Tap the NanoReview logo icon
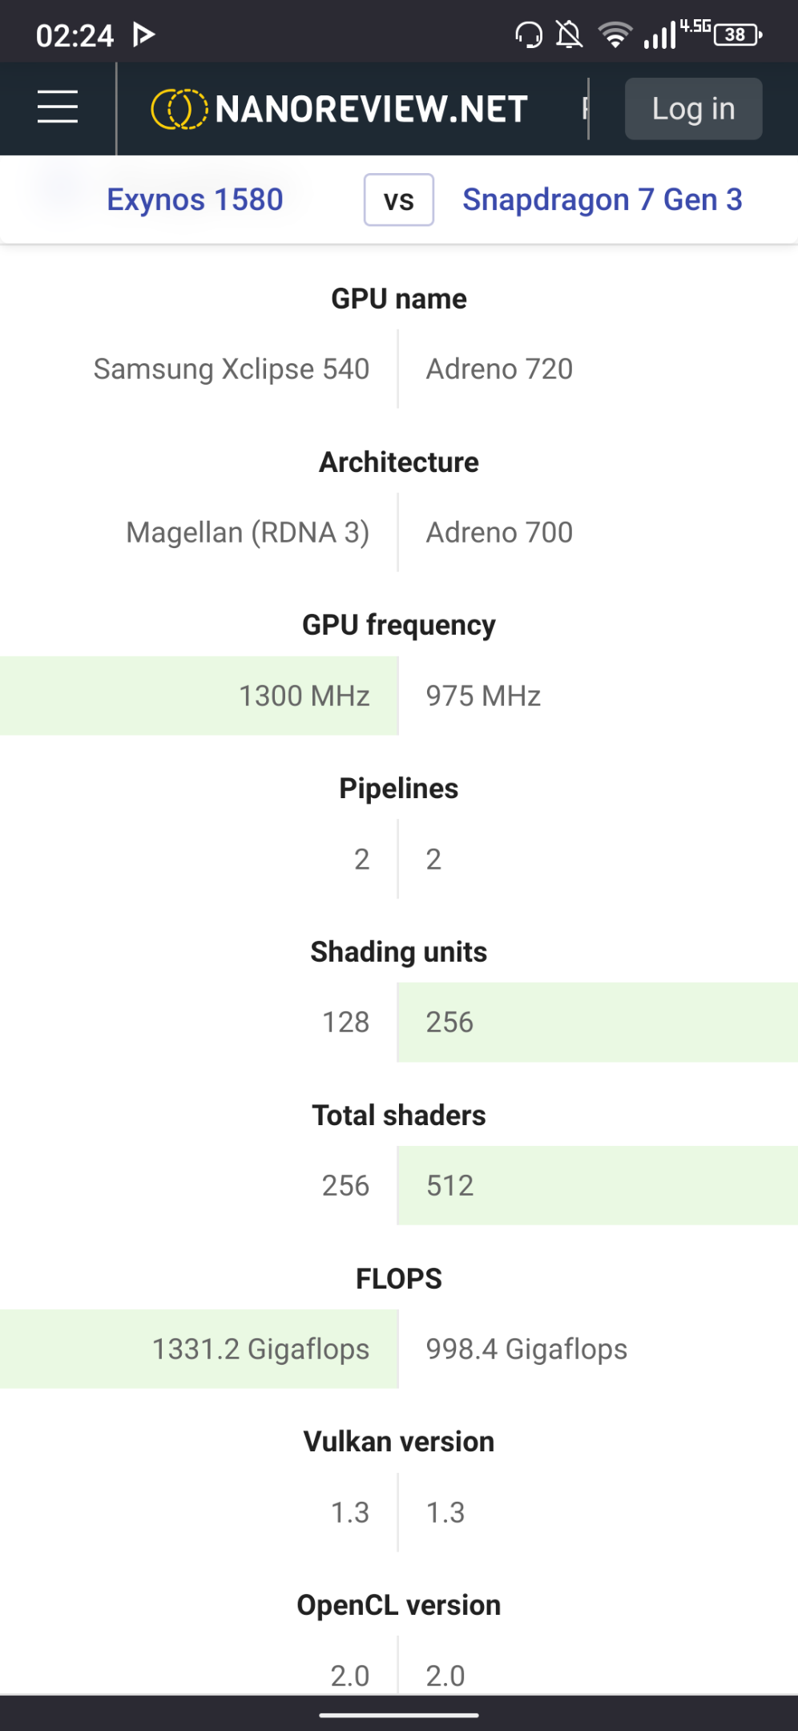This screenshot has width=798, height=1731. click(x=179, y=109)
